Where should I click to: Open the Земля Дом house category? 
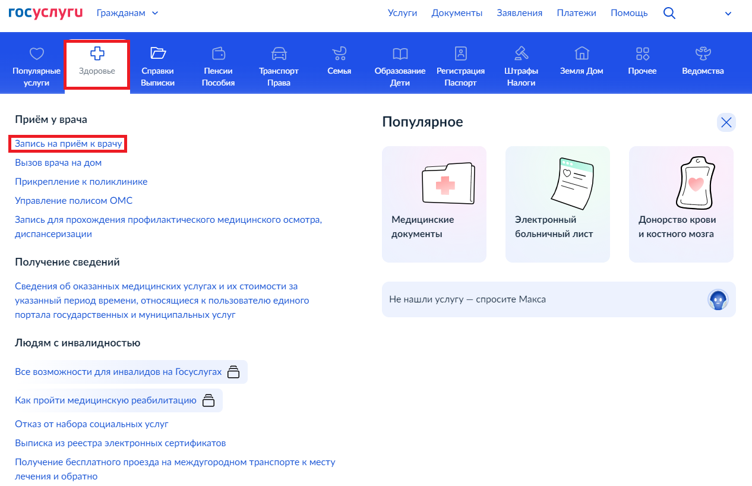[582, 62]
